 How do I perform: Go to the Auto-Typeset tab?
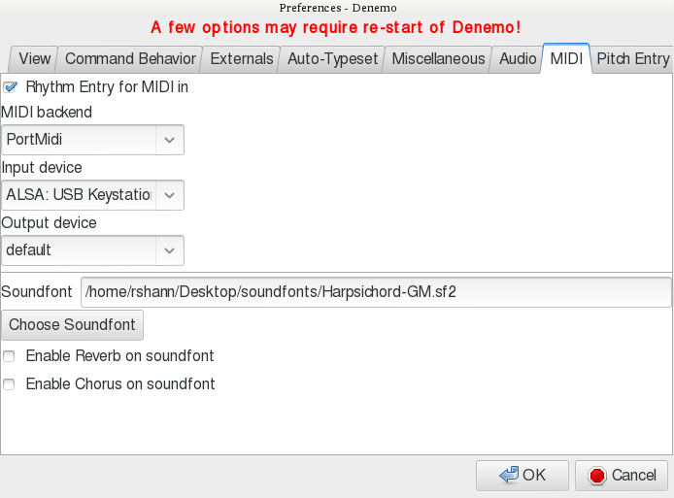[333, 59]
